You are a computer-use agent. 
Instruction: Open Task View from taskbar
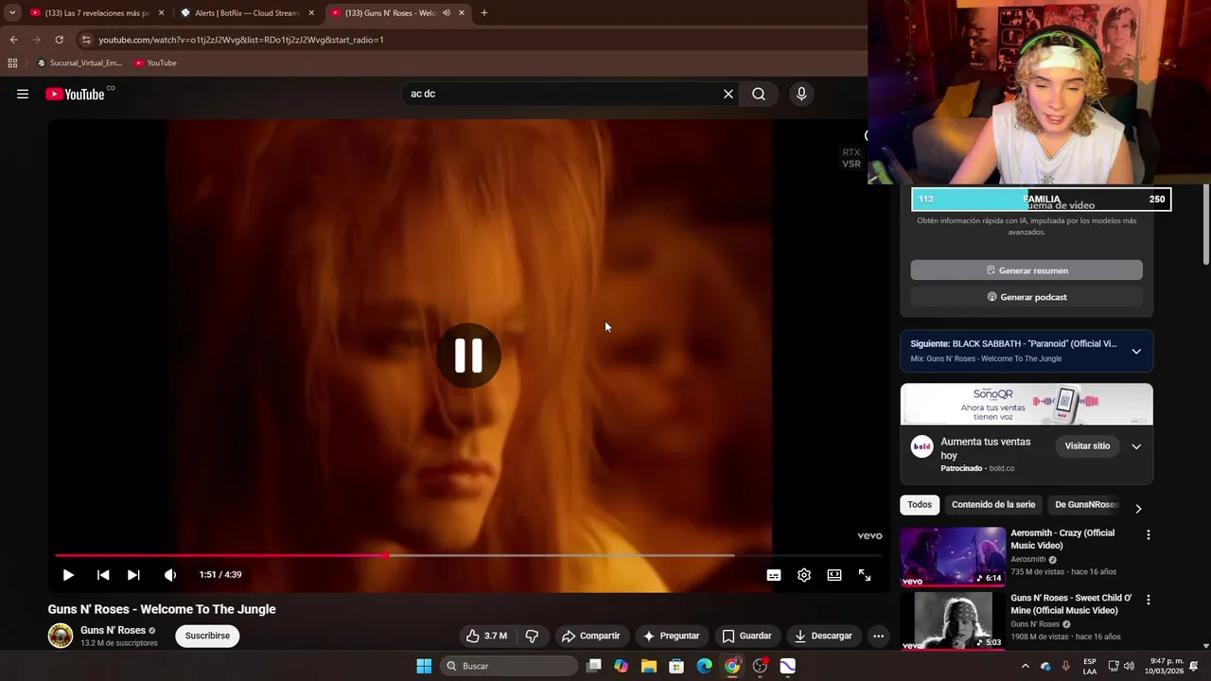click(x=593, y=666)
